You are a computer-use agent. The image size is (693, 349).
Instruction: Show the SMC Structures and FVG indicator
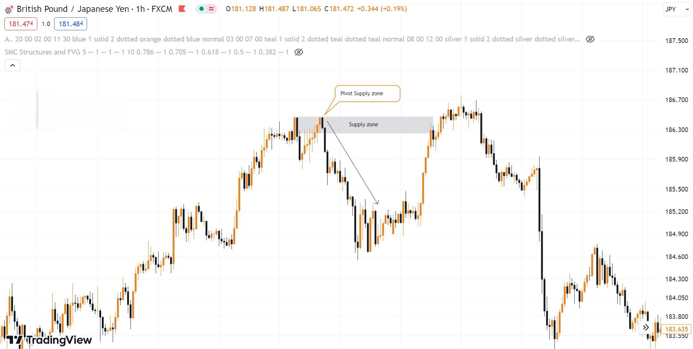click(299, 52)
